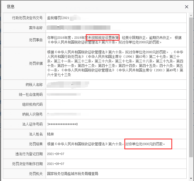This screenshot has width=194, height=181.
Task: Click the value 盐税稽罚[2021
Action: click(58, 18)
